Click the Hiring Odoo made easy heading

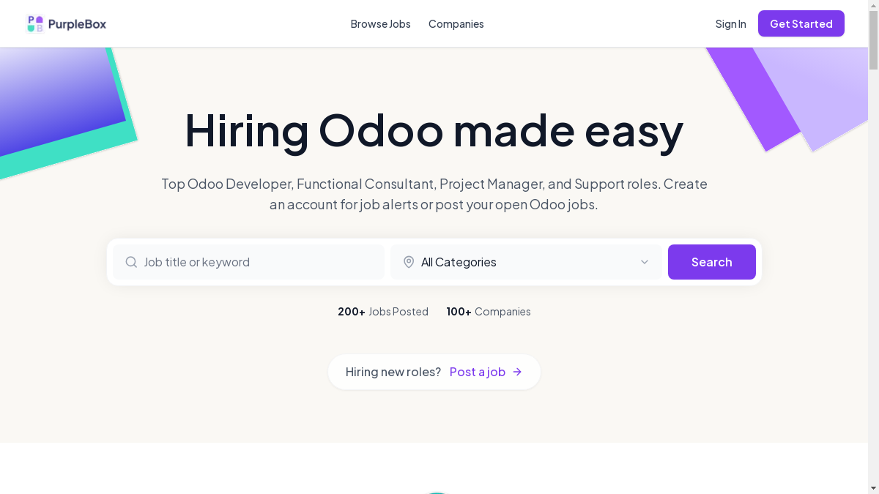point(434,130)
